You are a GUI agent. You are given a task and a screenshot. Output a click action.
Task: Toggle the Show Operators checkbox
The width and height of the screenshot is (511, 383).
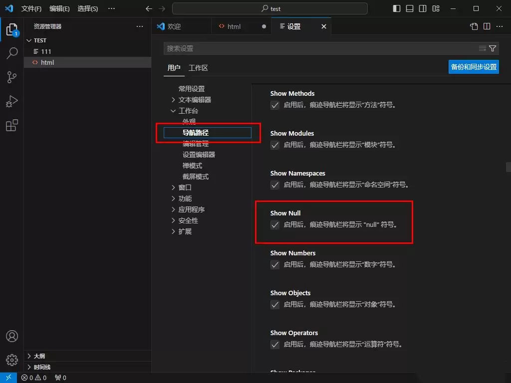click(275, 344)
